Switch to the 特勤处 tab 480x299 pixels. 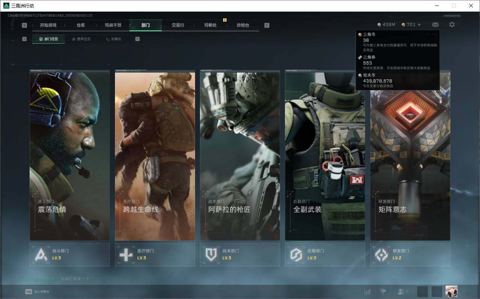[210, 25]
